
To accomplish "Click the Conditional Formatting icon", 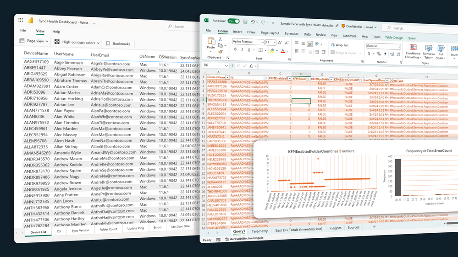I will (x=413, y=48).
